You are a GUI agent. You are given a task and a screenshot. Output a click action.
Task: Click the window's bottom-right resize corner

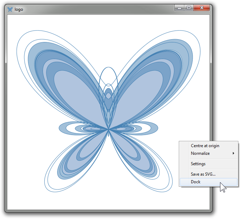click(210, 210)
